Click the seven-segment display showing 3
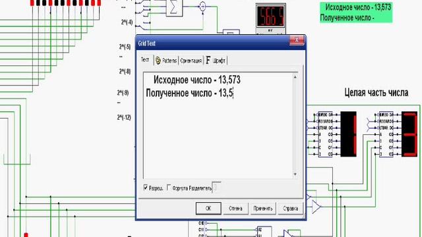 pos(409,134)
